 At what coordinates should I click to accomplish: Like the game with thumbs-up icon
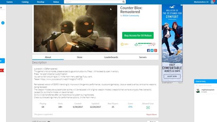(x=136, y=44)
